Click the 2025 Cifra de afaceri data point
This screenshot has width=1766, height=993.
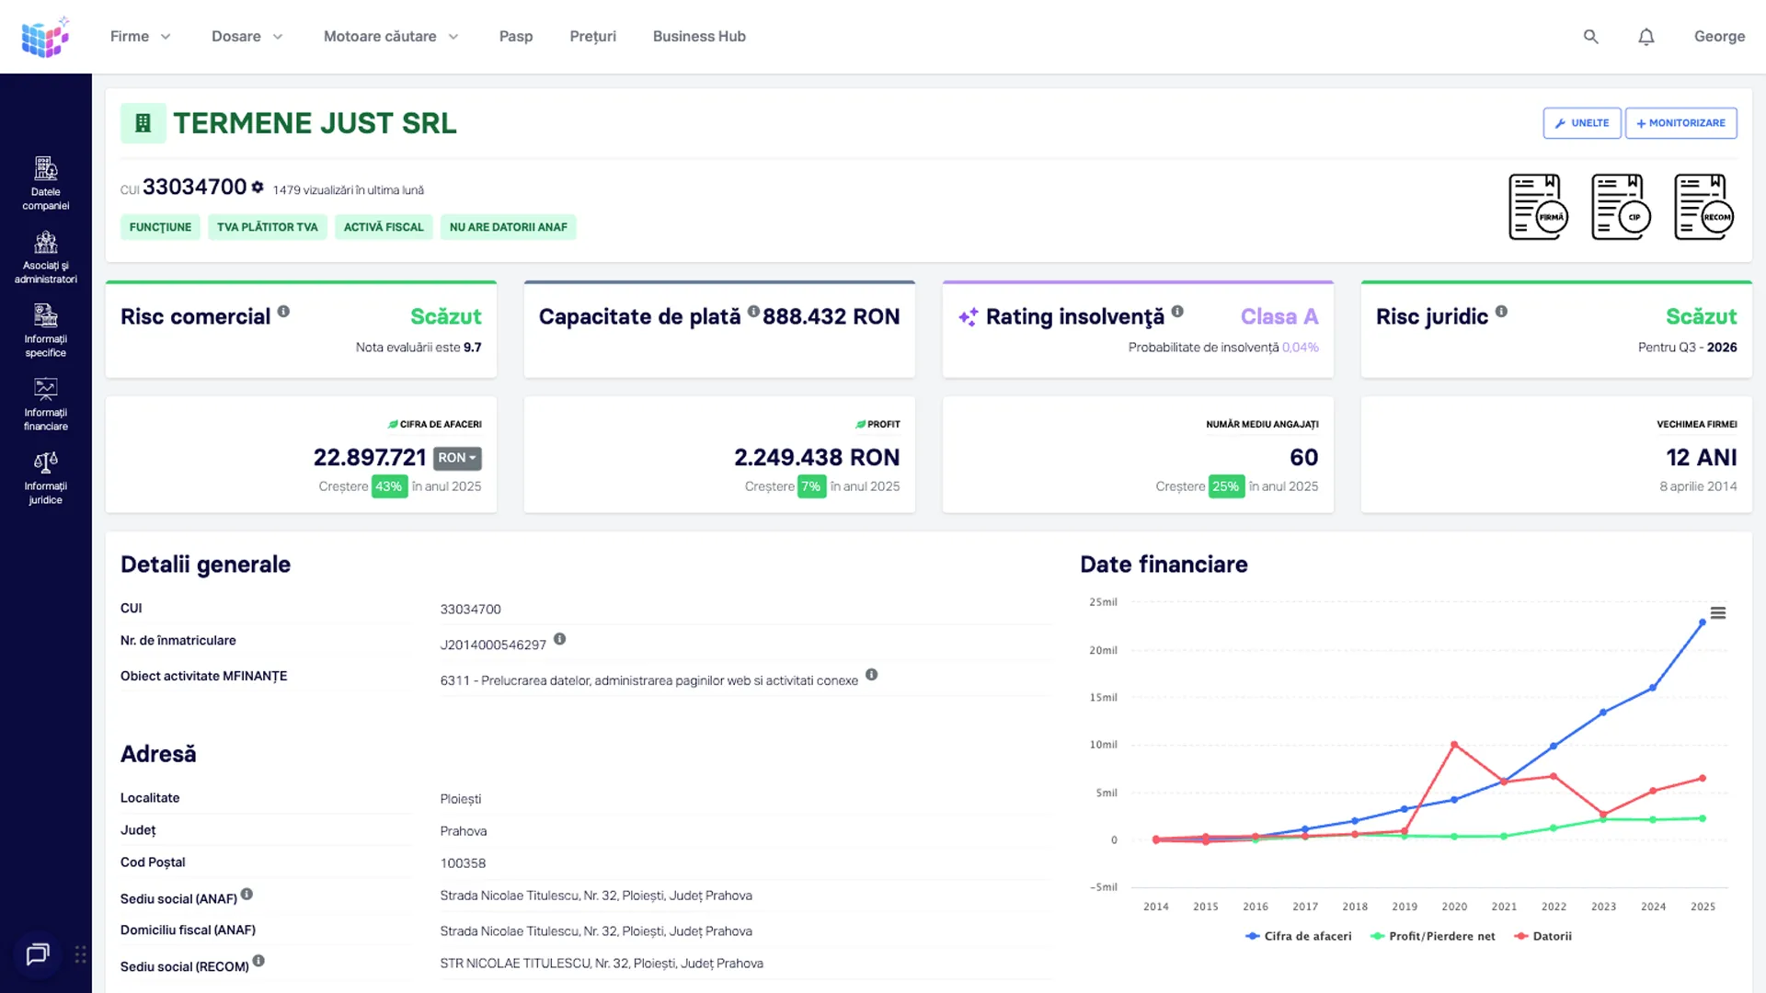[1703, 622]
